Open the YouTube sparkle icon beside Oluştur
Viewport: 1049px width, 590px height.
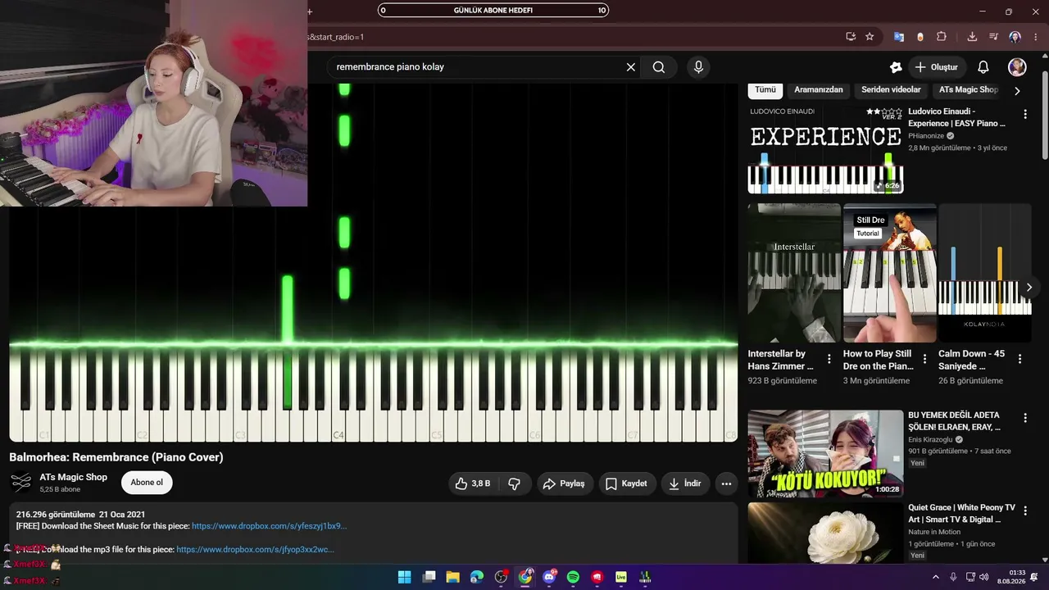click(x=896, y=67)
